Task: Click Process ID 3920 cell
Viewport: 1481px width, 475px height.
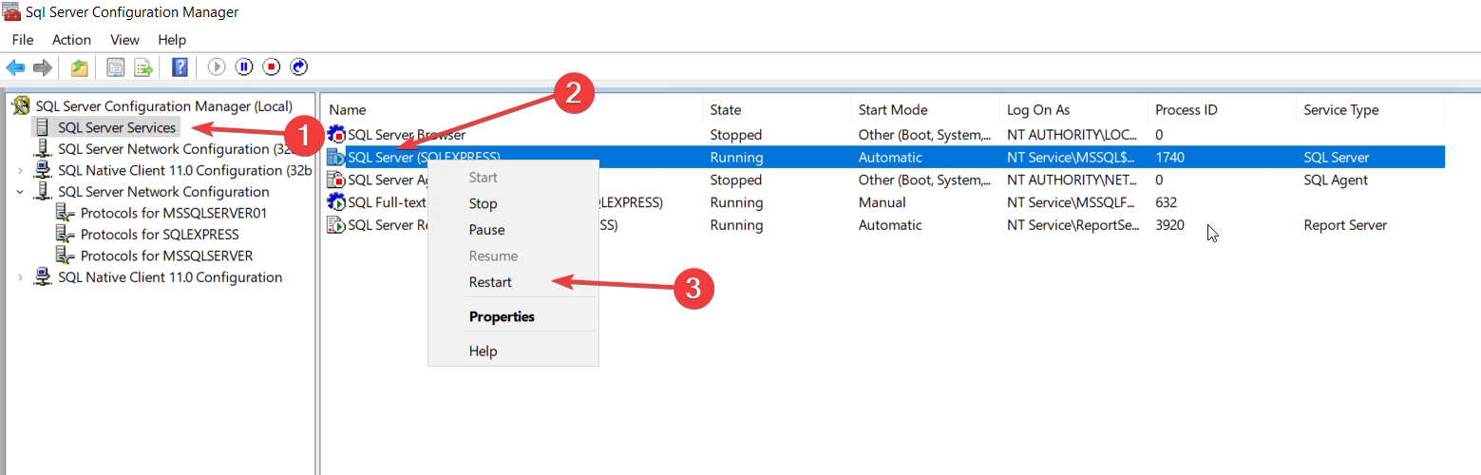Action: coord(1170,225)
